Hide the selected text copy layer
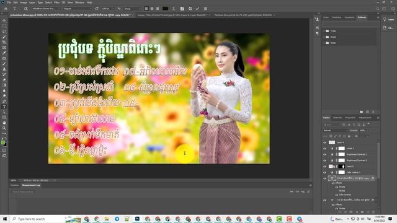The height and width of the screenshot is (223, 397). click(x=324, y=178)
